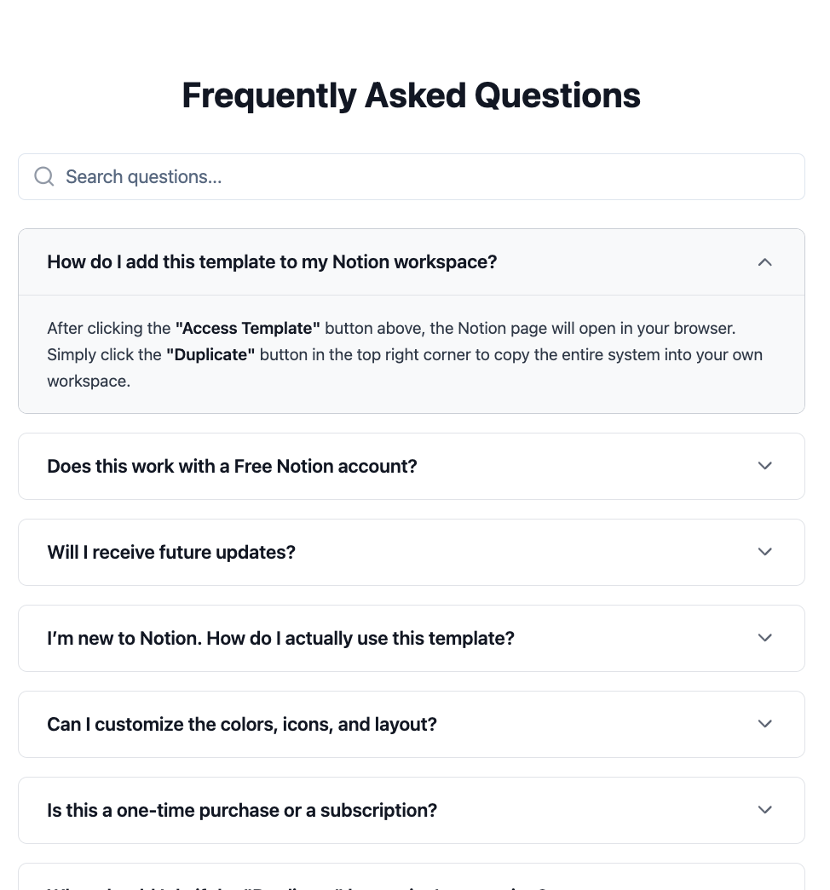Viewport: 830px width, 890px height.
Task: Click the magnifying glass search icon
Action: [43, 176]
